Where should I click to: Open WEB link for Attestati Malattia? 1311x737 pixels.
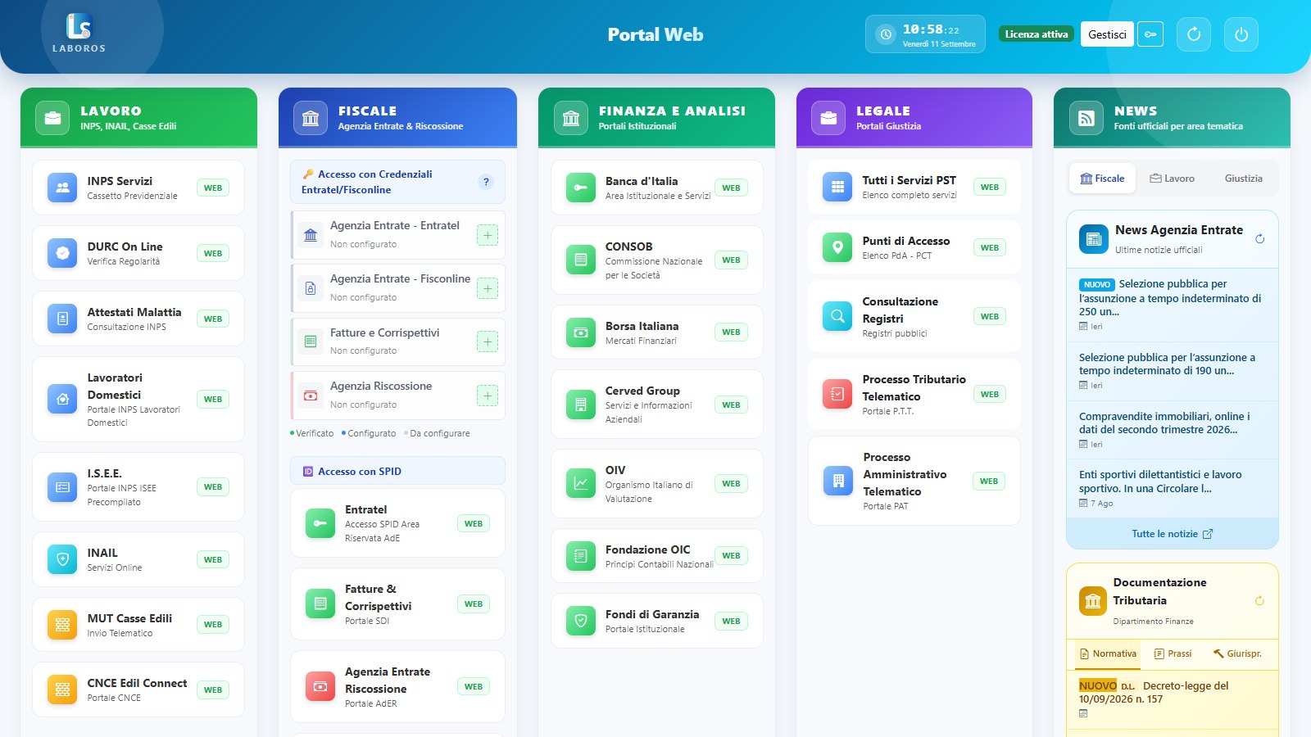(213, 319)
